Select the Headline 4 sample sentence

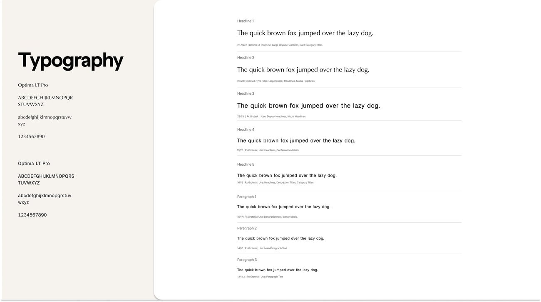tap(296, 141)
